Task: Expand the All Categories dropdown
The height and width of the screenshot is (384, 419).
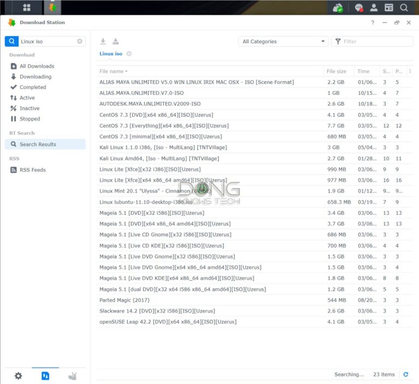Action: [x=283, y=41]
